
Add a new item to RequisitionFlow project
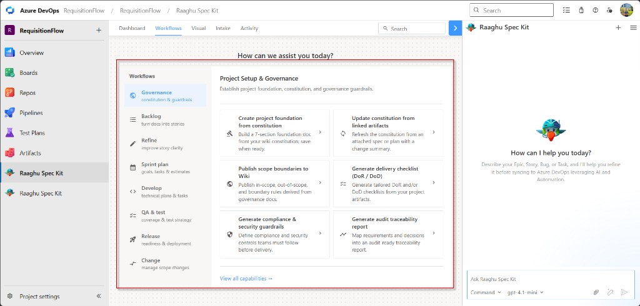click(x=99, y=30)
